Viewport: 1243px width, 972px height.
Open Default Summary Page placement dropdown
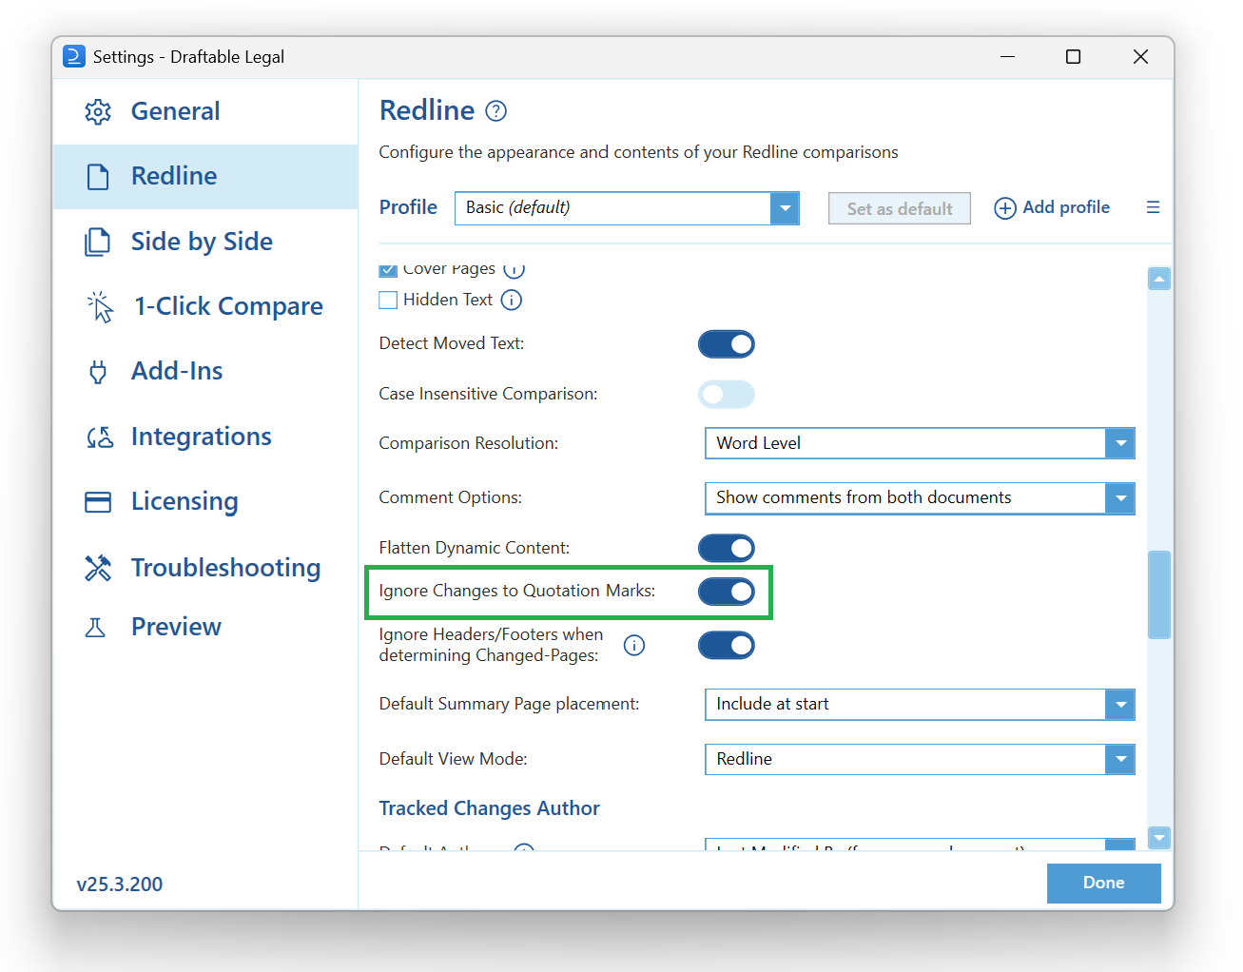(x=920, y=705)
